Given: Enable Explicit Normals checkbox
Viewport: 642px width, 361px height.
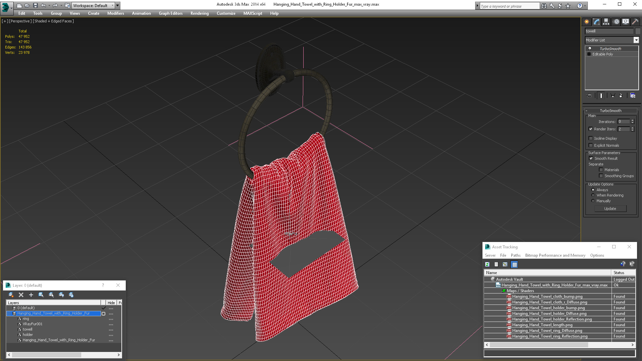Looking at the screenshot, I should (591, 145).
